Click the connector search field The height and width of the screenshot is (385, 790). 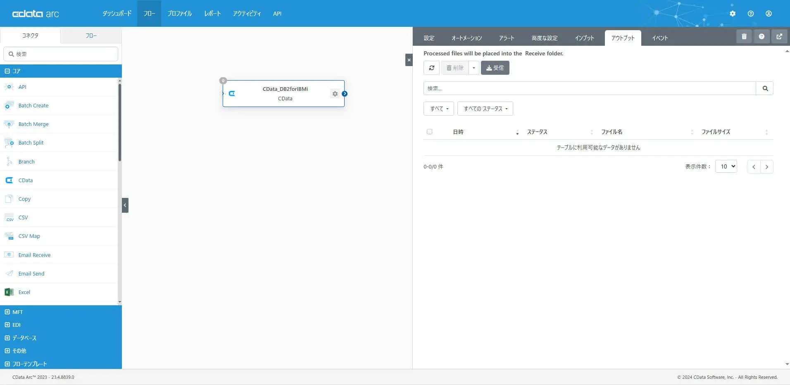61,54
